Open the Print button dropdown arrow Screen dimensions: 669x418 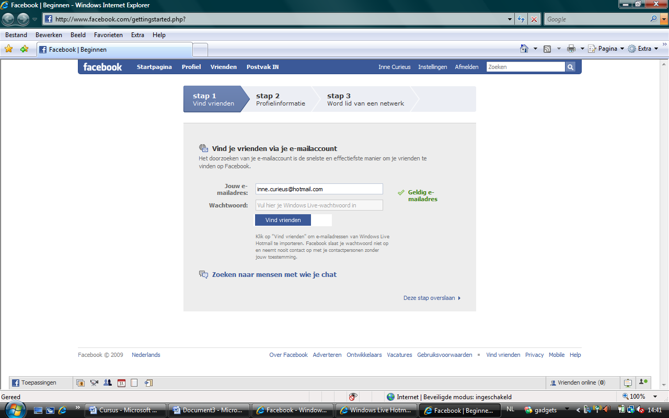pos(582,49)
